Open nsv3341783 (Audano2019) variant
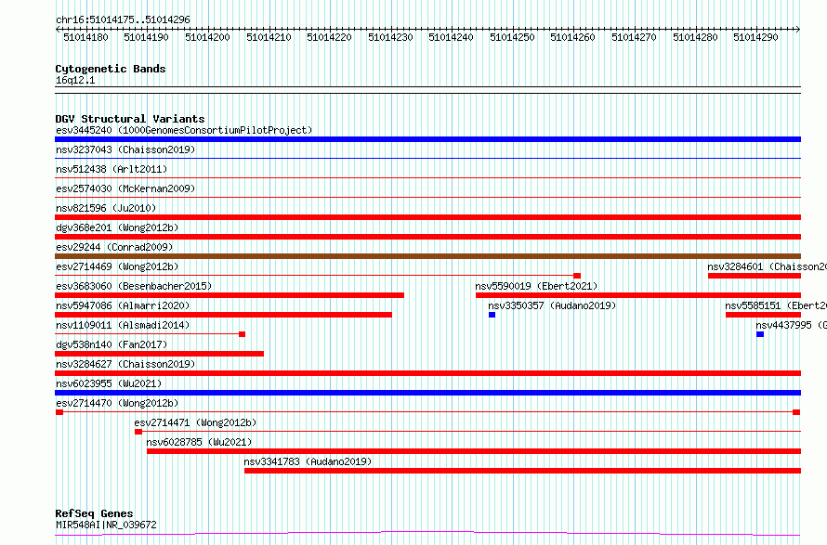The image size is (827, 545). (308, 461)
